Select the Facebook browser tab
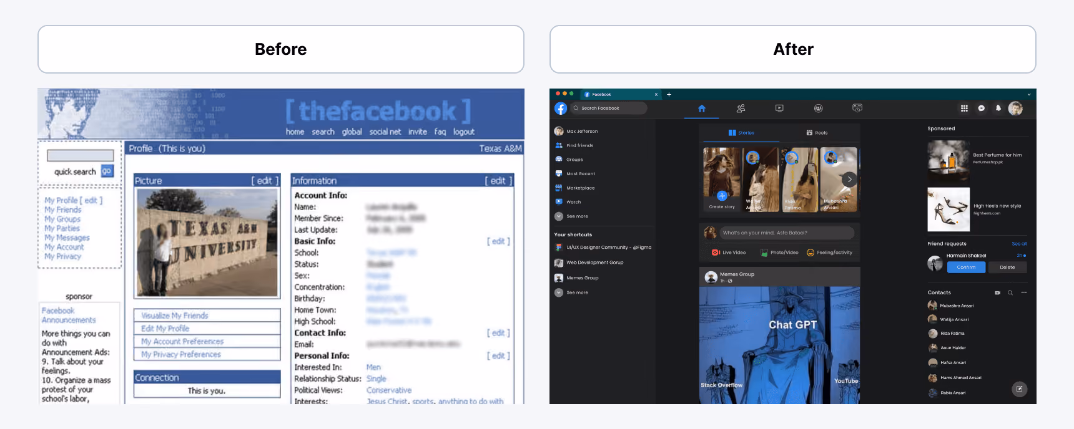This screenshot has height=429, width=1074. click(x=621, y=95)
